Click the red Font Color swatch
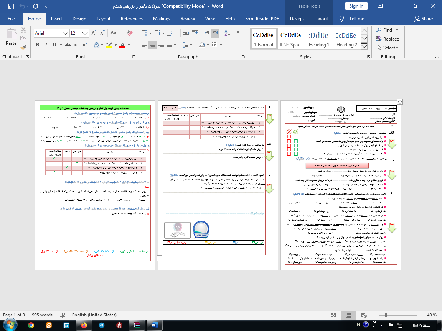This screenshot has height=331, width=442. 122,45
